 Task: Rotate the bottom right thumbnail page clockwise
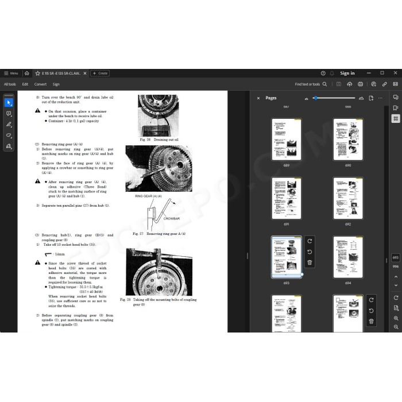371,300
